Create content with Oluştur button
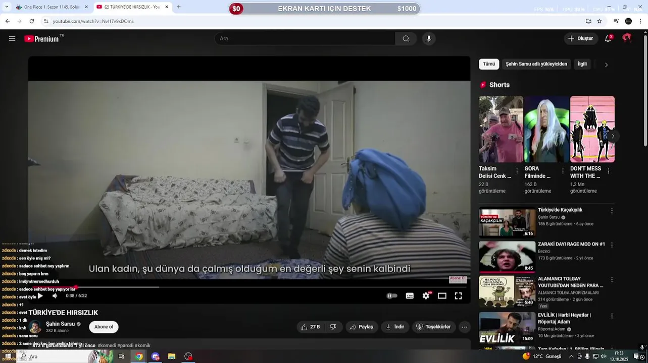The width and height of the screenshot is (648, 363). (x=581, y=38)
